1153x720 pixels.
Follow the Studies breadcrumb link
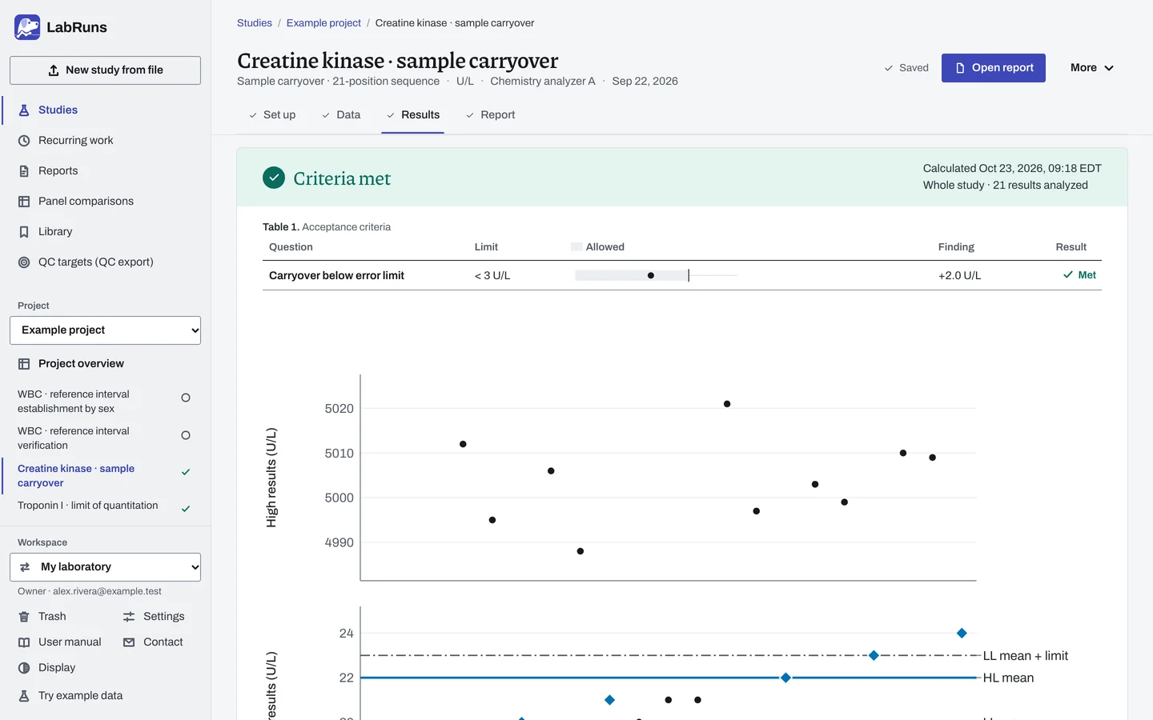[x=255, y=23]
